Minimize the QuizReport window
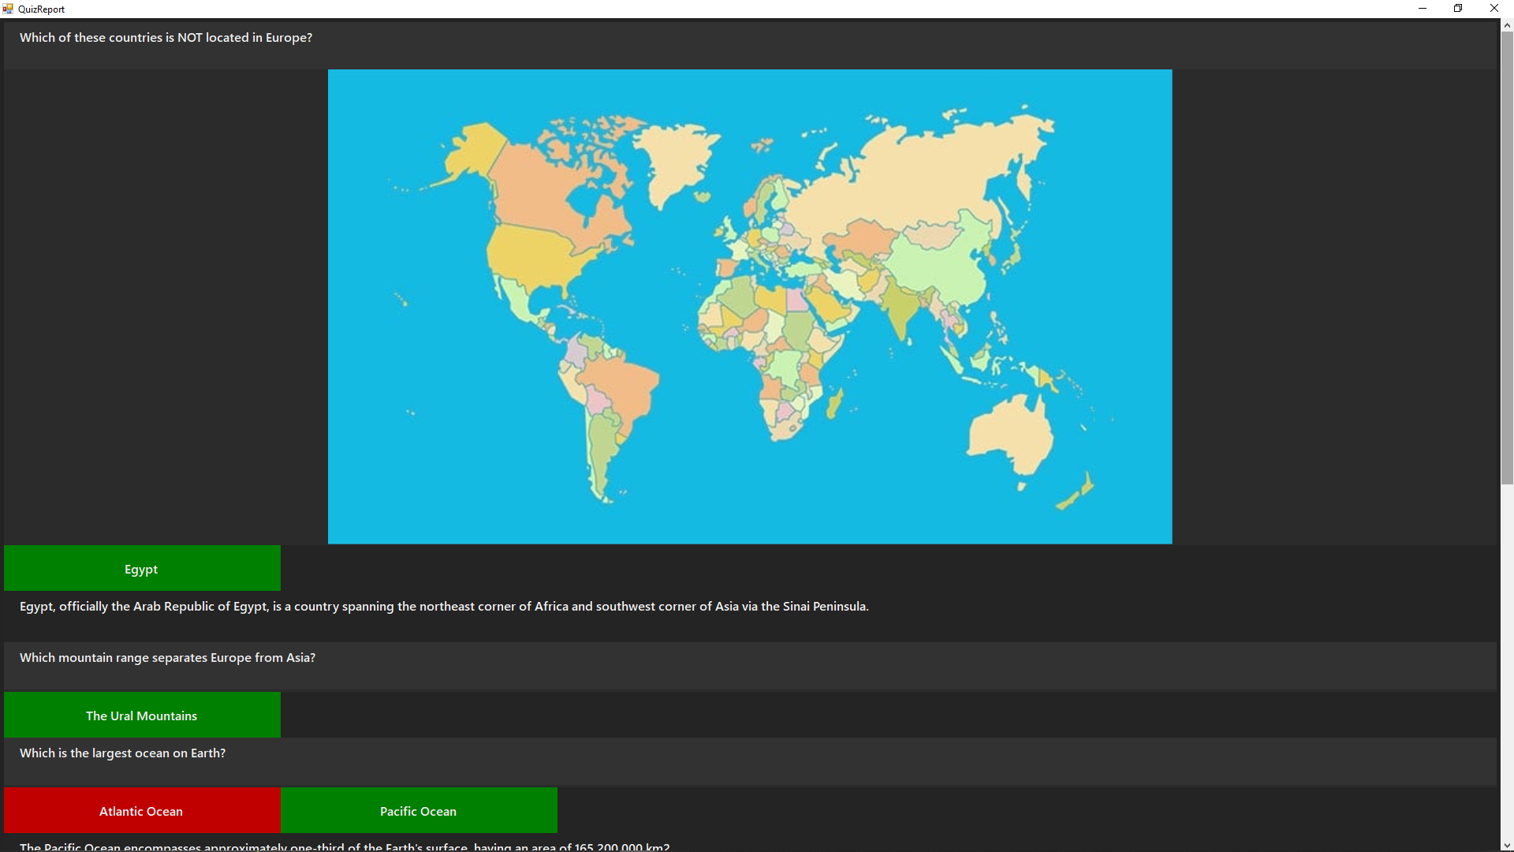 1423,9
